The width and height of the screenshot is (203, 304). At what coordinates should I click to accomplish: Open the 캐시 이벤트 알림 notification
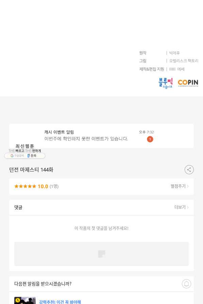click(101, 136)
